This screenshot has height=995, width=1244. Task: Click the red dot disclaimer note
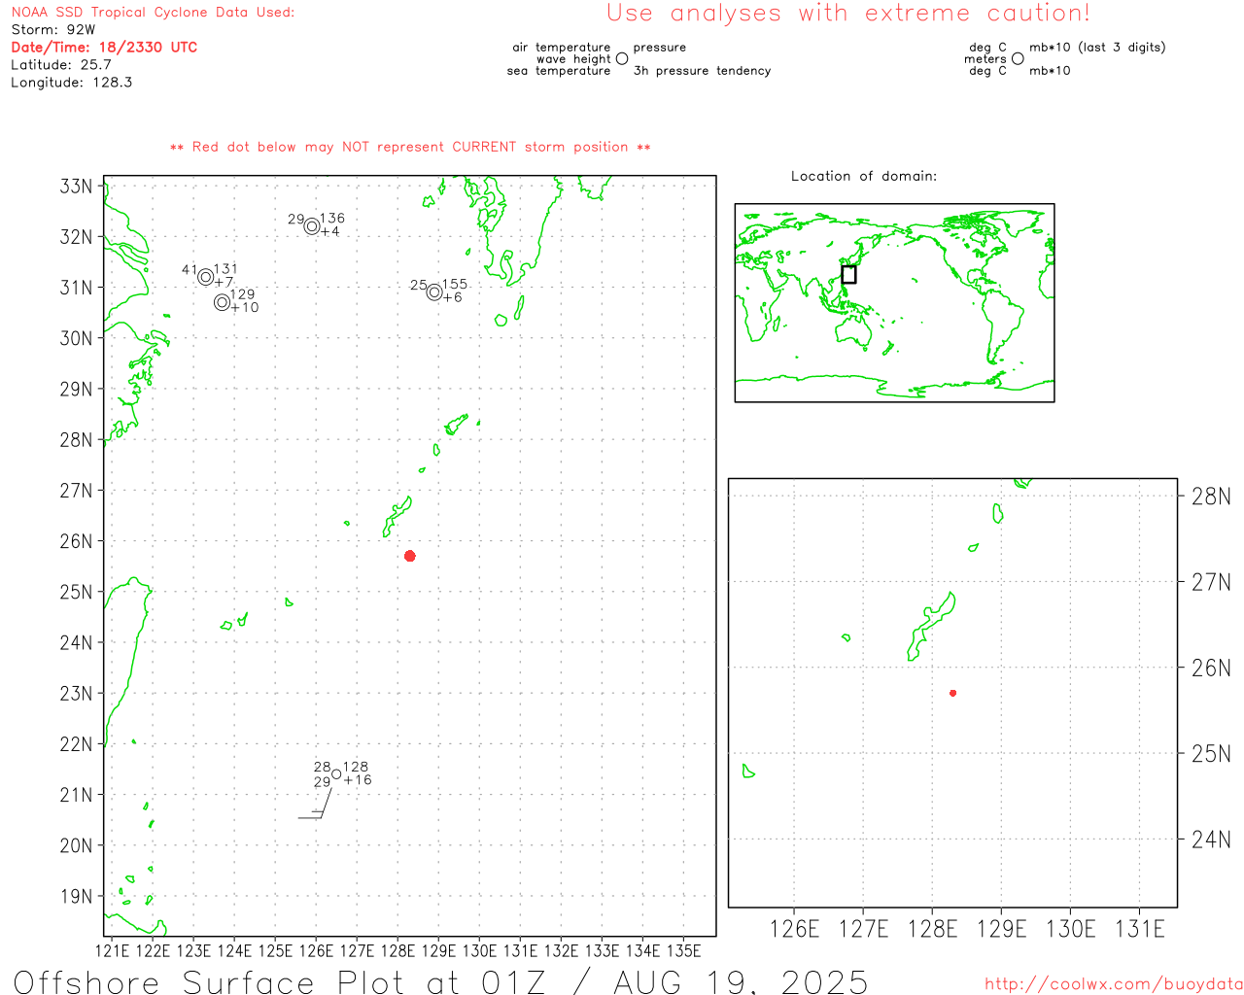[410, 147]
